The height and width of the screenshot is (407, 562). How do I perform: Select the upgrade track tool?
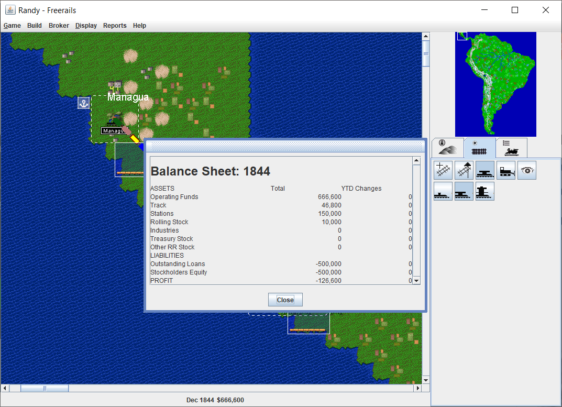(x=464, y=170)
